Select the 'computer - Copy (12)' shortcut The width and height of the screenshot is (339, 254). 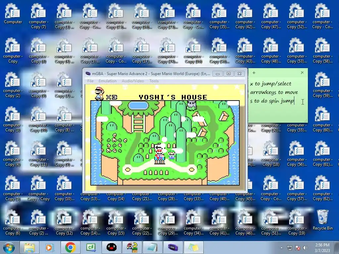[x=64, y=223]
